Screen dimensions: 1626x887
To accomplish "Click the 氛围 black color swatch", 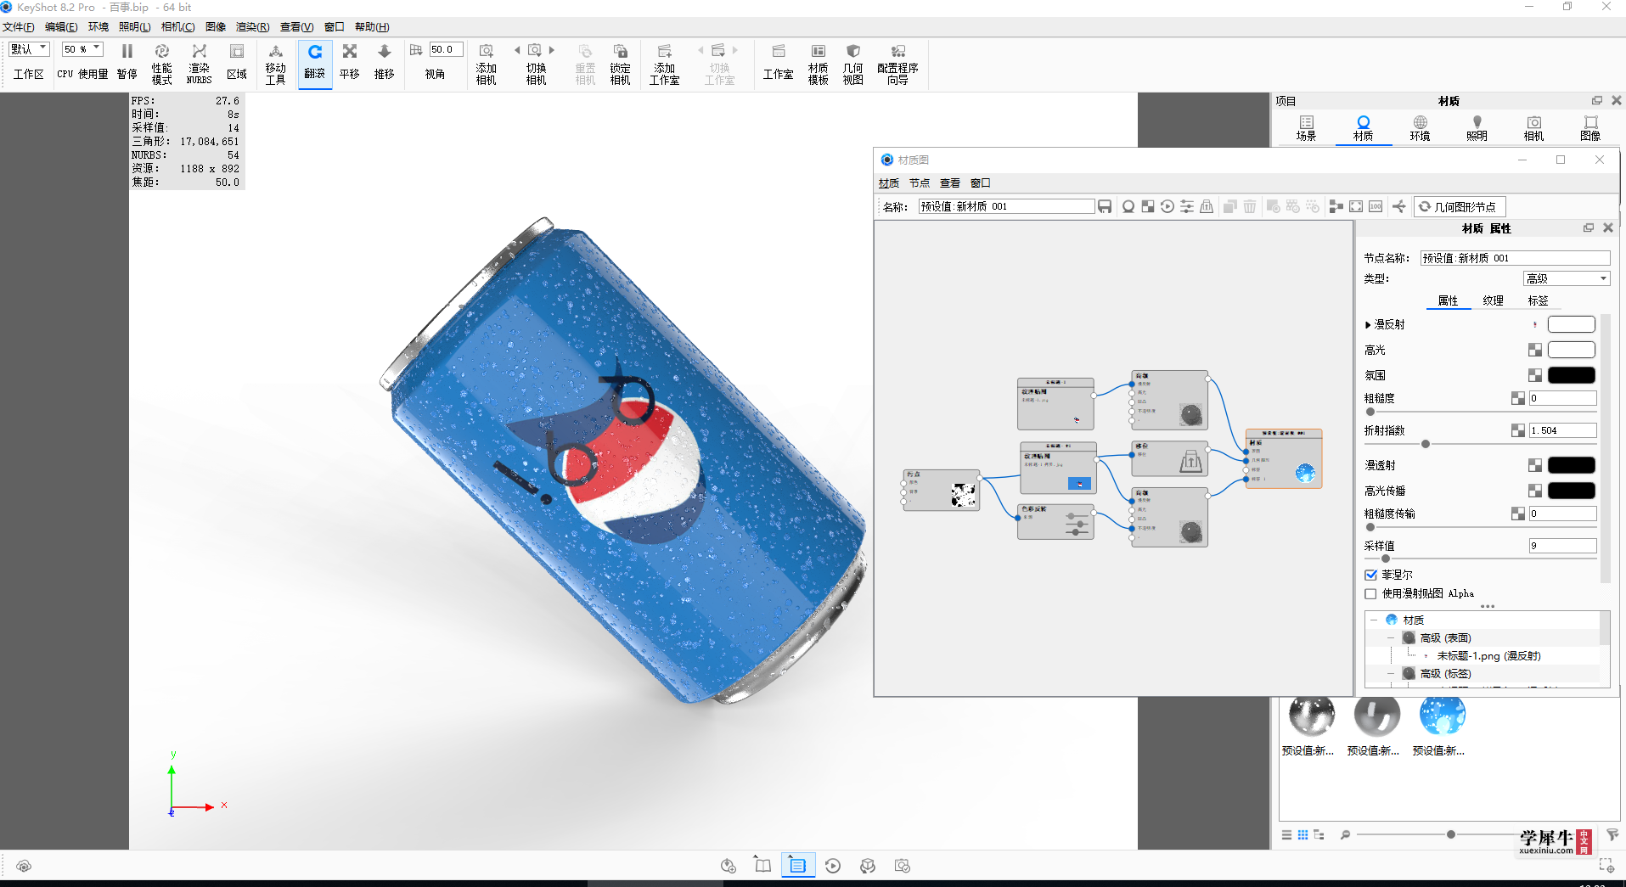I will (x=1572, y=375).
